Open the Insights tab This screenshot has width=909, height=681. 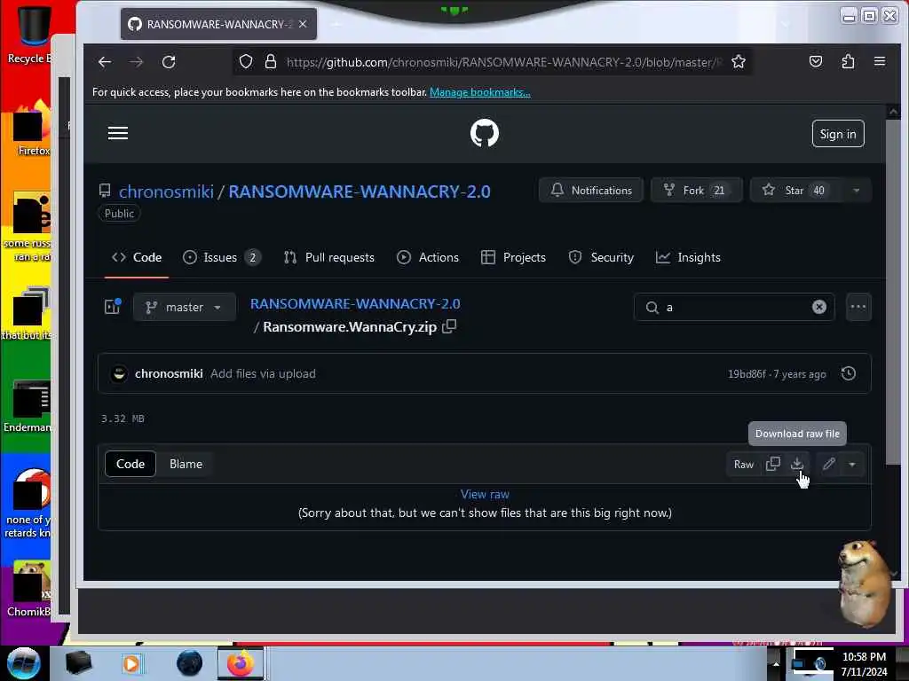pyautogui.click(x=688, y=257)
